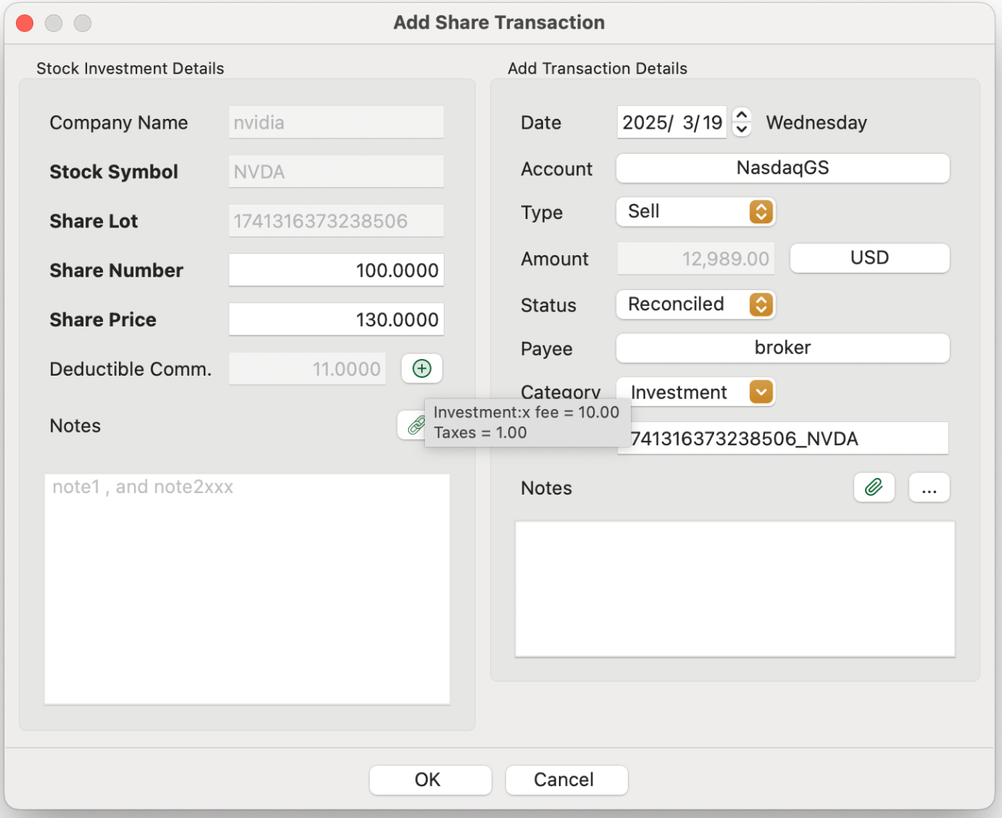Focus the Share Price field
This screenshot has height=818, width=1002.
pyautogui.click(x=336, y=320)
